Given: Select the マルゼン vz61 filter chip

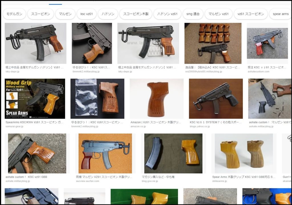Looking at the screenshot, I should pos(218,14).
